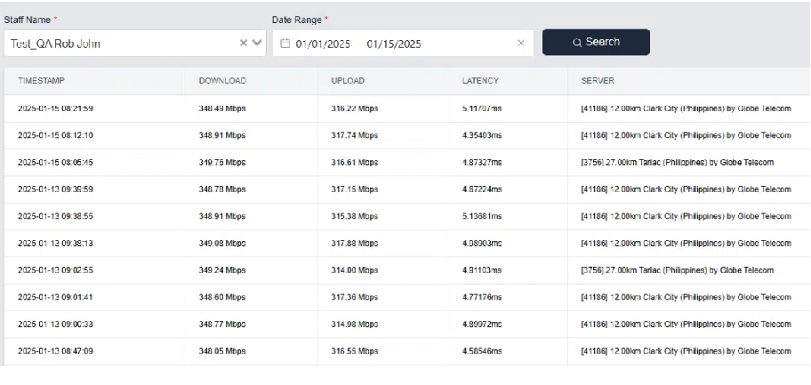The image size is (811, 385).
Task: Expand the Staff Name dropdown arrow
Action: pyautogui.click(x=257, y=43)
